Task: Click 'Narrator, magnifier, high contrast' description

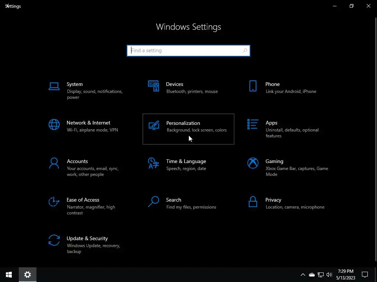Action: coord(91,210)
